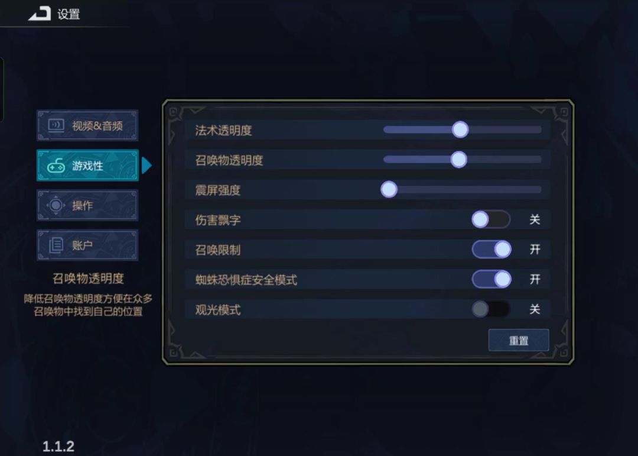Click the joystick icon on 操作 tab
The image size is (638, 456).
coord(56,205)
